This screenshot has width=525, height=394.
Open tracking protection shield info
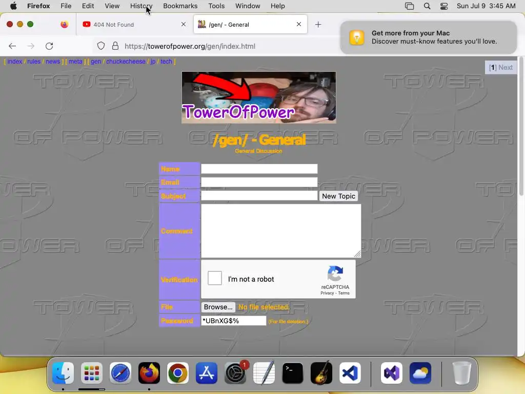pyautogui.click(x=101, y=46)
